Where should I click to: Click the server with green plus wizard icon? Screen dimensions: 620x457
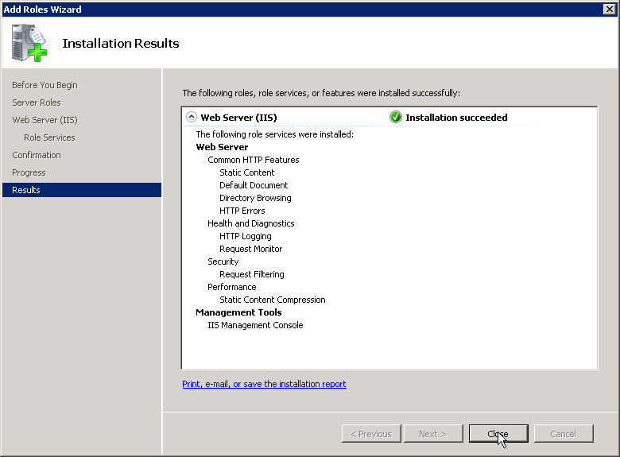29,43
